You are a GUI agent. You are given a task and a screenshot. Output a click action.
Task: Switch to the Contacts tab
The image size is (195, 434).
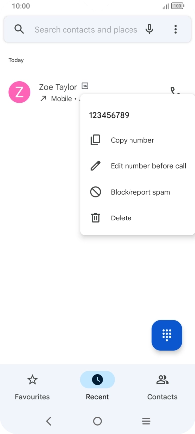tap(162, 386)
